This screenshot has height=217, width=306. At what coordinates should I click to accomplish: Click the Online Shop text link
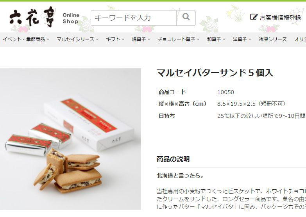[x=71, y=18]
